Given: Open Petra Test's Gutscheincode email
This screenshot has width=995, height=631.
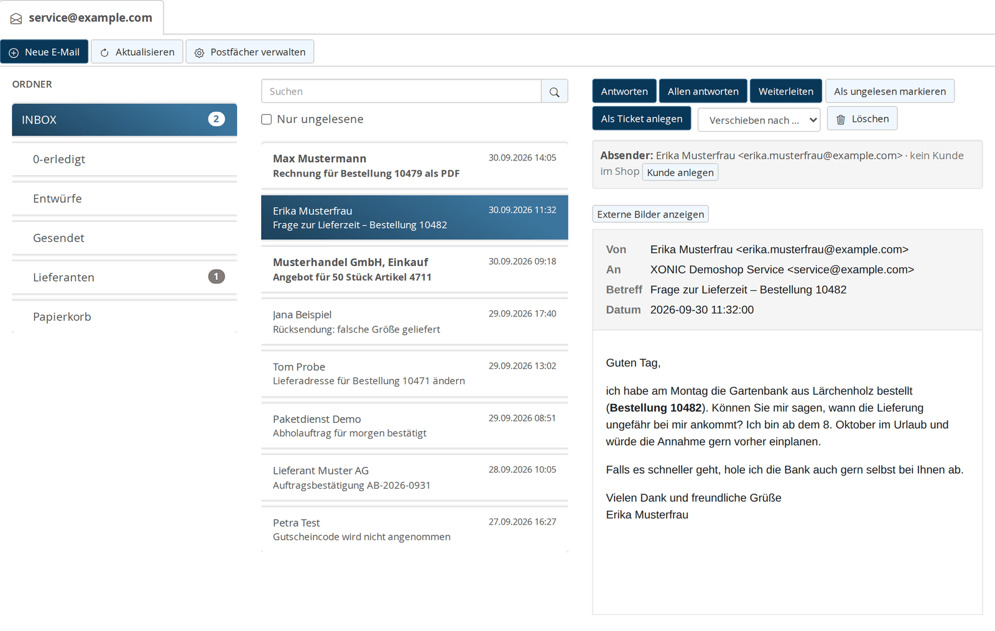Looking at the screenshot, I should tap(414, 530).
